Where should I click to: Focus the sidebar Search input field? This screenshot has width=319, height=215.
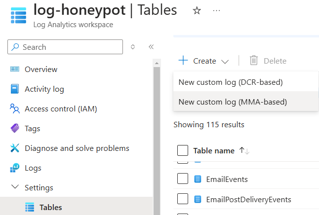coord(65,47)
